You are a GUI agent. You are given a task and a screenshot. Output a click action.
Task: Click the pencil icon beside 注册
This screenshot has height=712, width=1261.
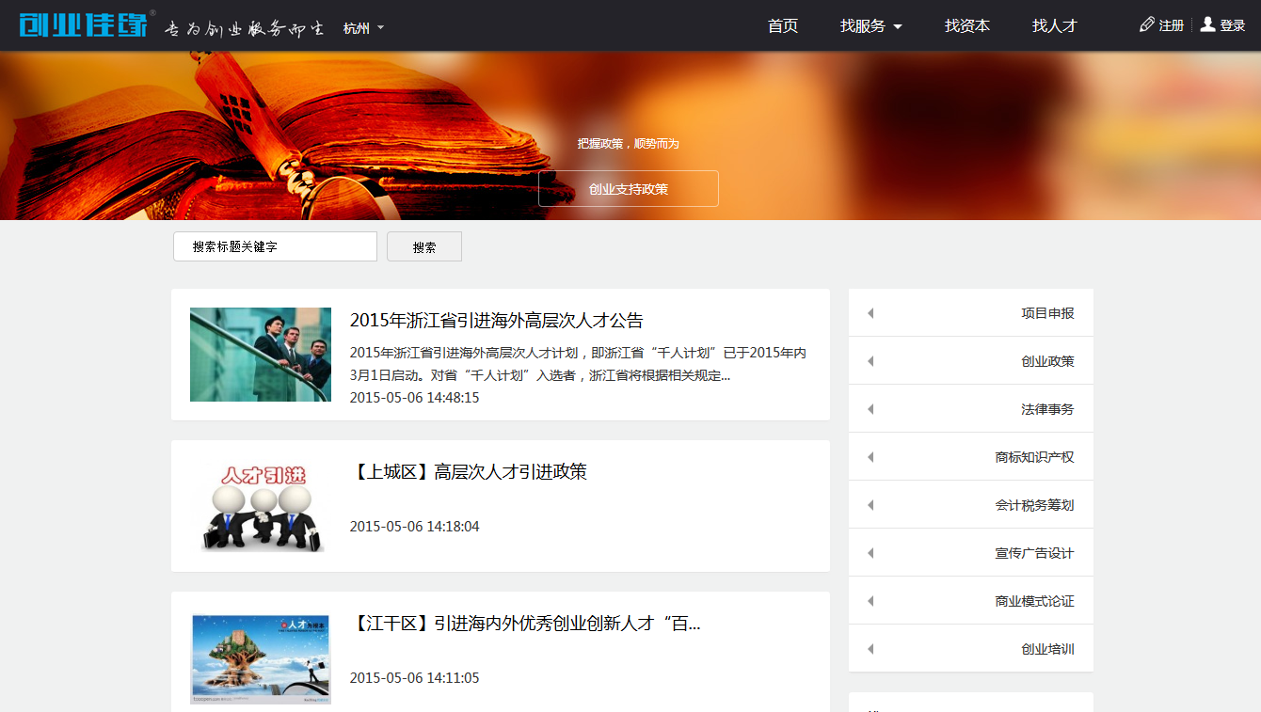(x=1146, y=24)
